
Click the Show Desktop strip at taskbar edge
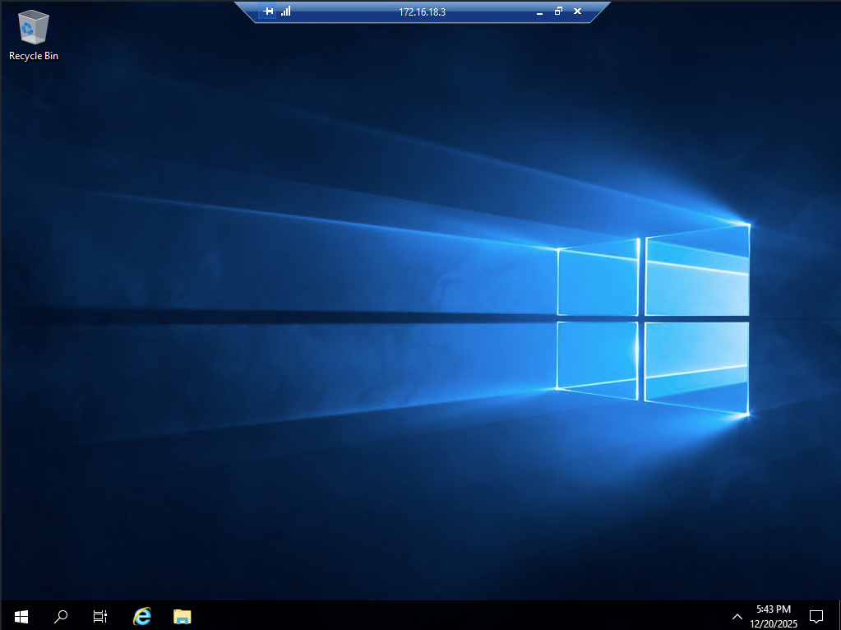coord(839,616)
